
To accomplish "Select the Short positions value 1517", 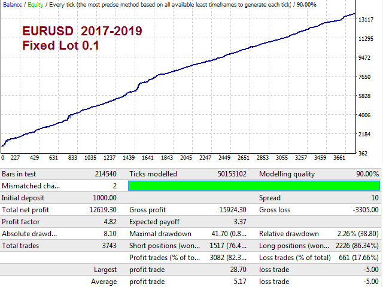I will (x=228, y=246).
